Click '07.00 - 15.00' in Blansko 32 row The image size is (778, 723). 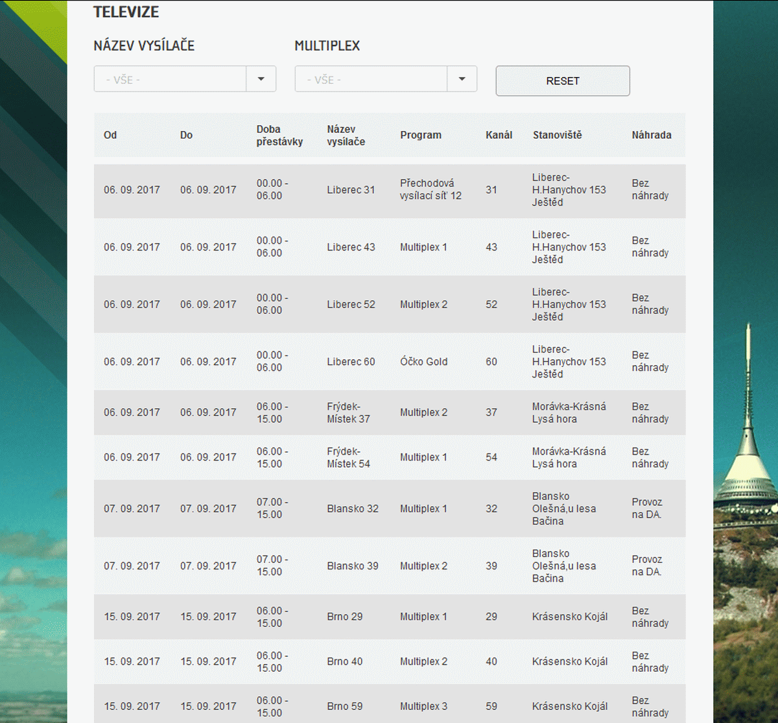tap(272, 508)
